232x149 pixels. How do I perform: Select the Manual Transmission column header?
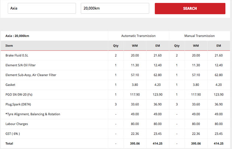pos(199,36)
